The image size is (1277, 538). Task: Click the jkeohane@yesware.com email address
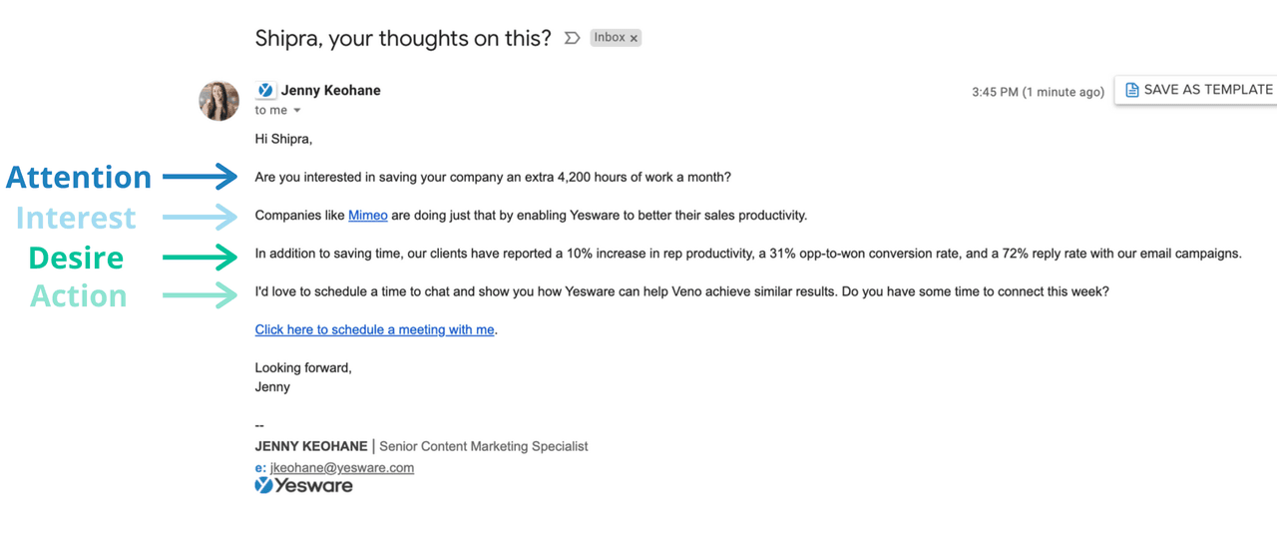coord(341,467)
